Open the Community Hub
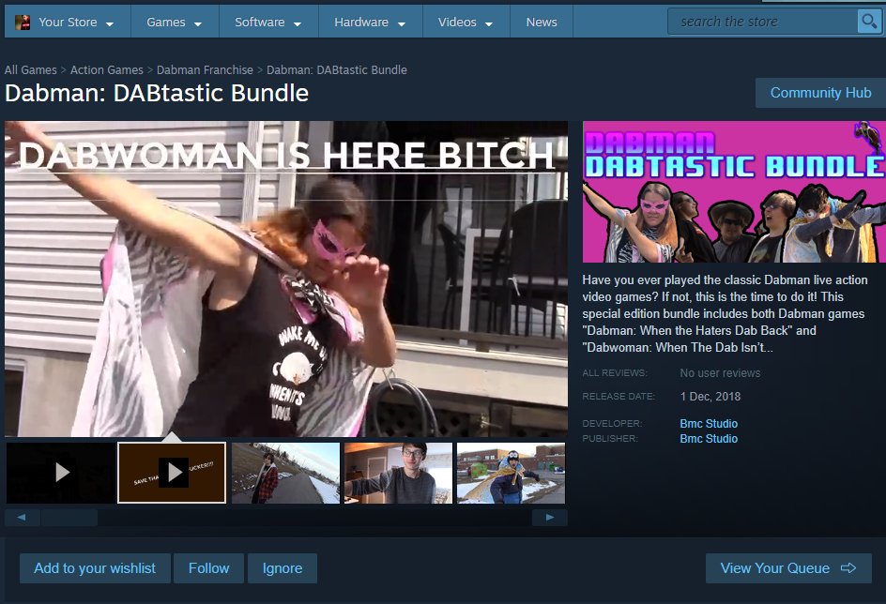Viewport: 886px width, 604px height. tap(820, 93)
